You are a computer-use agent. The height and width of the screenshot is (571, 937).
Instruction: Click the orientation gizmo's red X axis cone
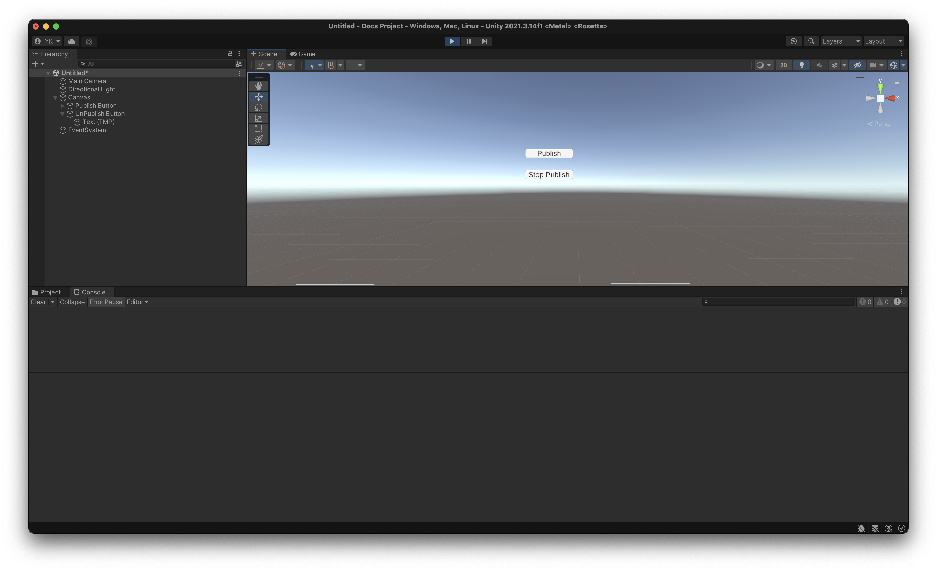(x=890, y=98)
